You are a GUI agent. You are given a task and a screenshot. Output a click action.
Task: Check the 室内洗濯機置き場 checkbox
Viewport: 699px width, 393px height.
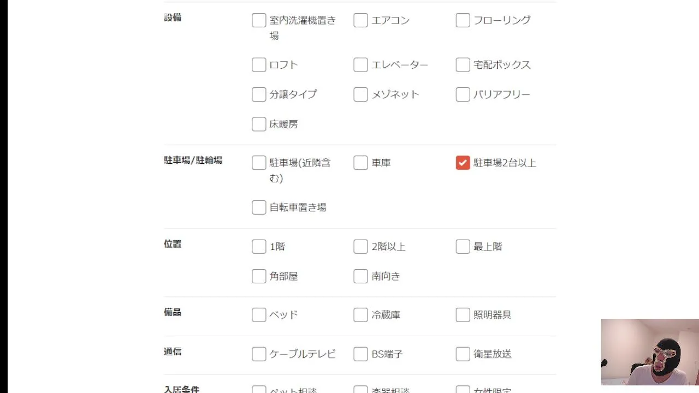(x=259, y=20)
